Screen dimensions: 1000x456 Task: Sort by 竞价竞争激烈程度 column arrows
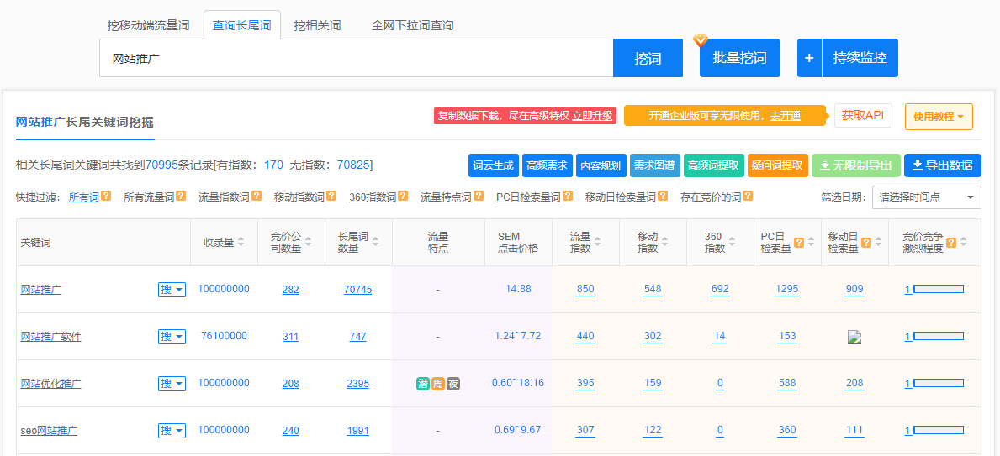coord(964,242)
